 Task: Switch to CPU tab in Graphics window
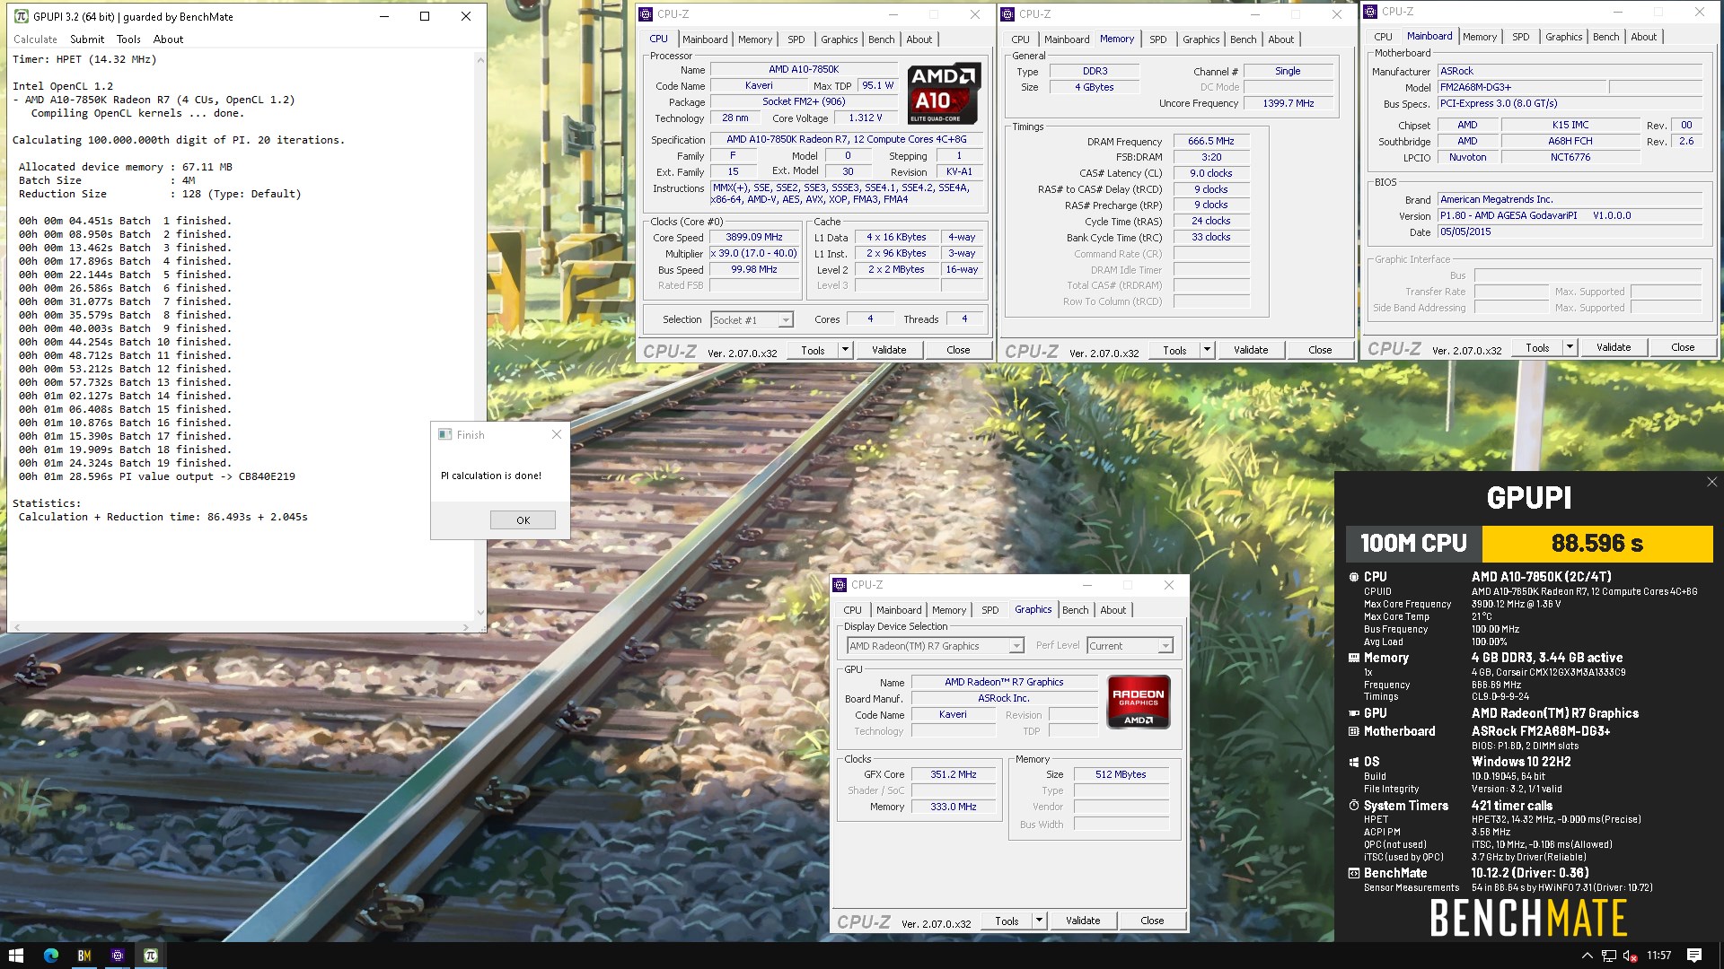point(852,610)
